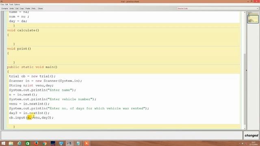Click the line 'public static void main()'
Image resolution: width=260 pixels, height=146 pixels.
[x=32, y=67]
